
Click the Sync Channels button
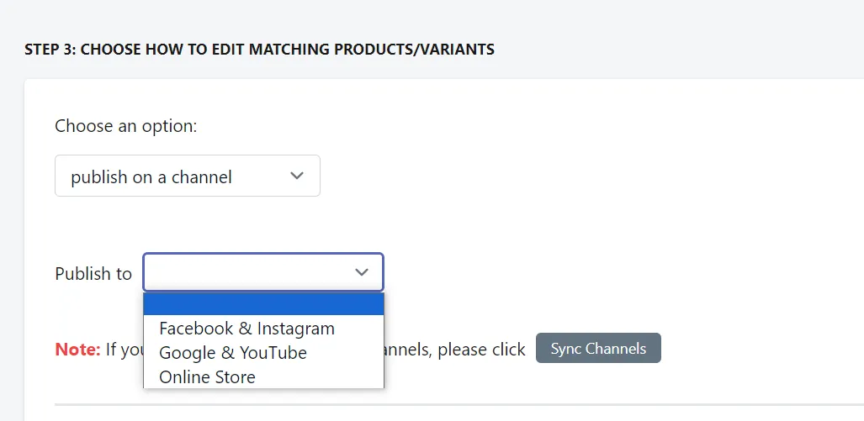click(598, 348)
